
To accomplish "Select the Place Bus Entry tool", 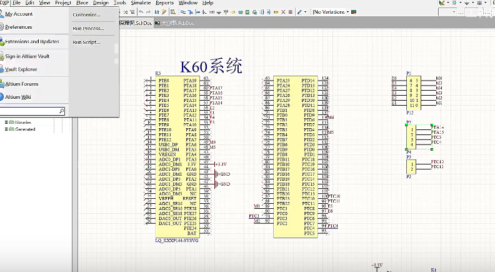I will (x=204, y=12).
